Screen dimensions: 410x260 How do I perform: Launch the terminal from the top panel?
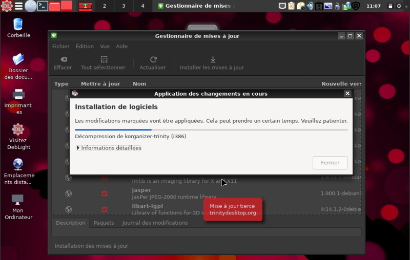click(x=43, y=6)
